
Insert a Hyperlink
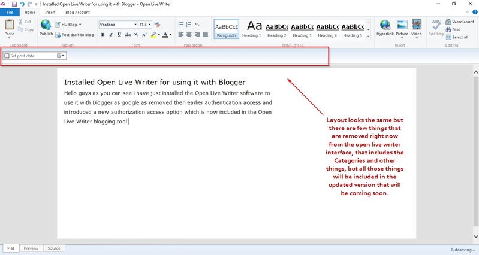point(385,28)
